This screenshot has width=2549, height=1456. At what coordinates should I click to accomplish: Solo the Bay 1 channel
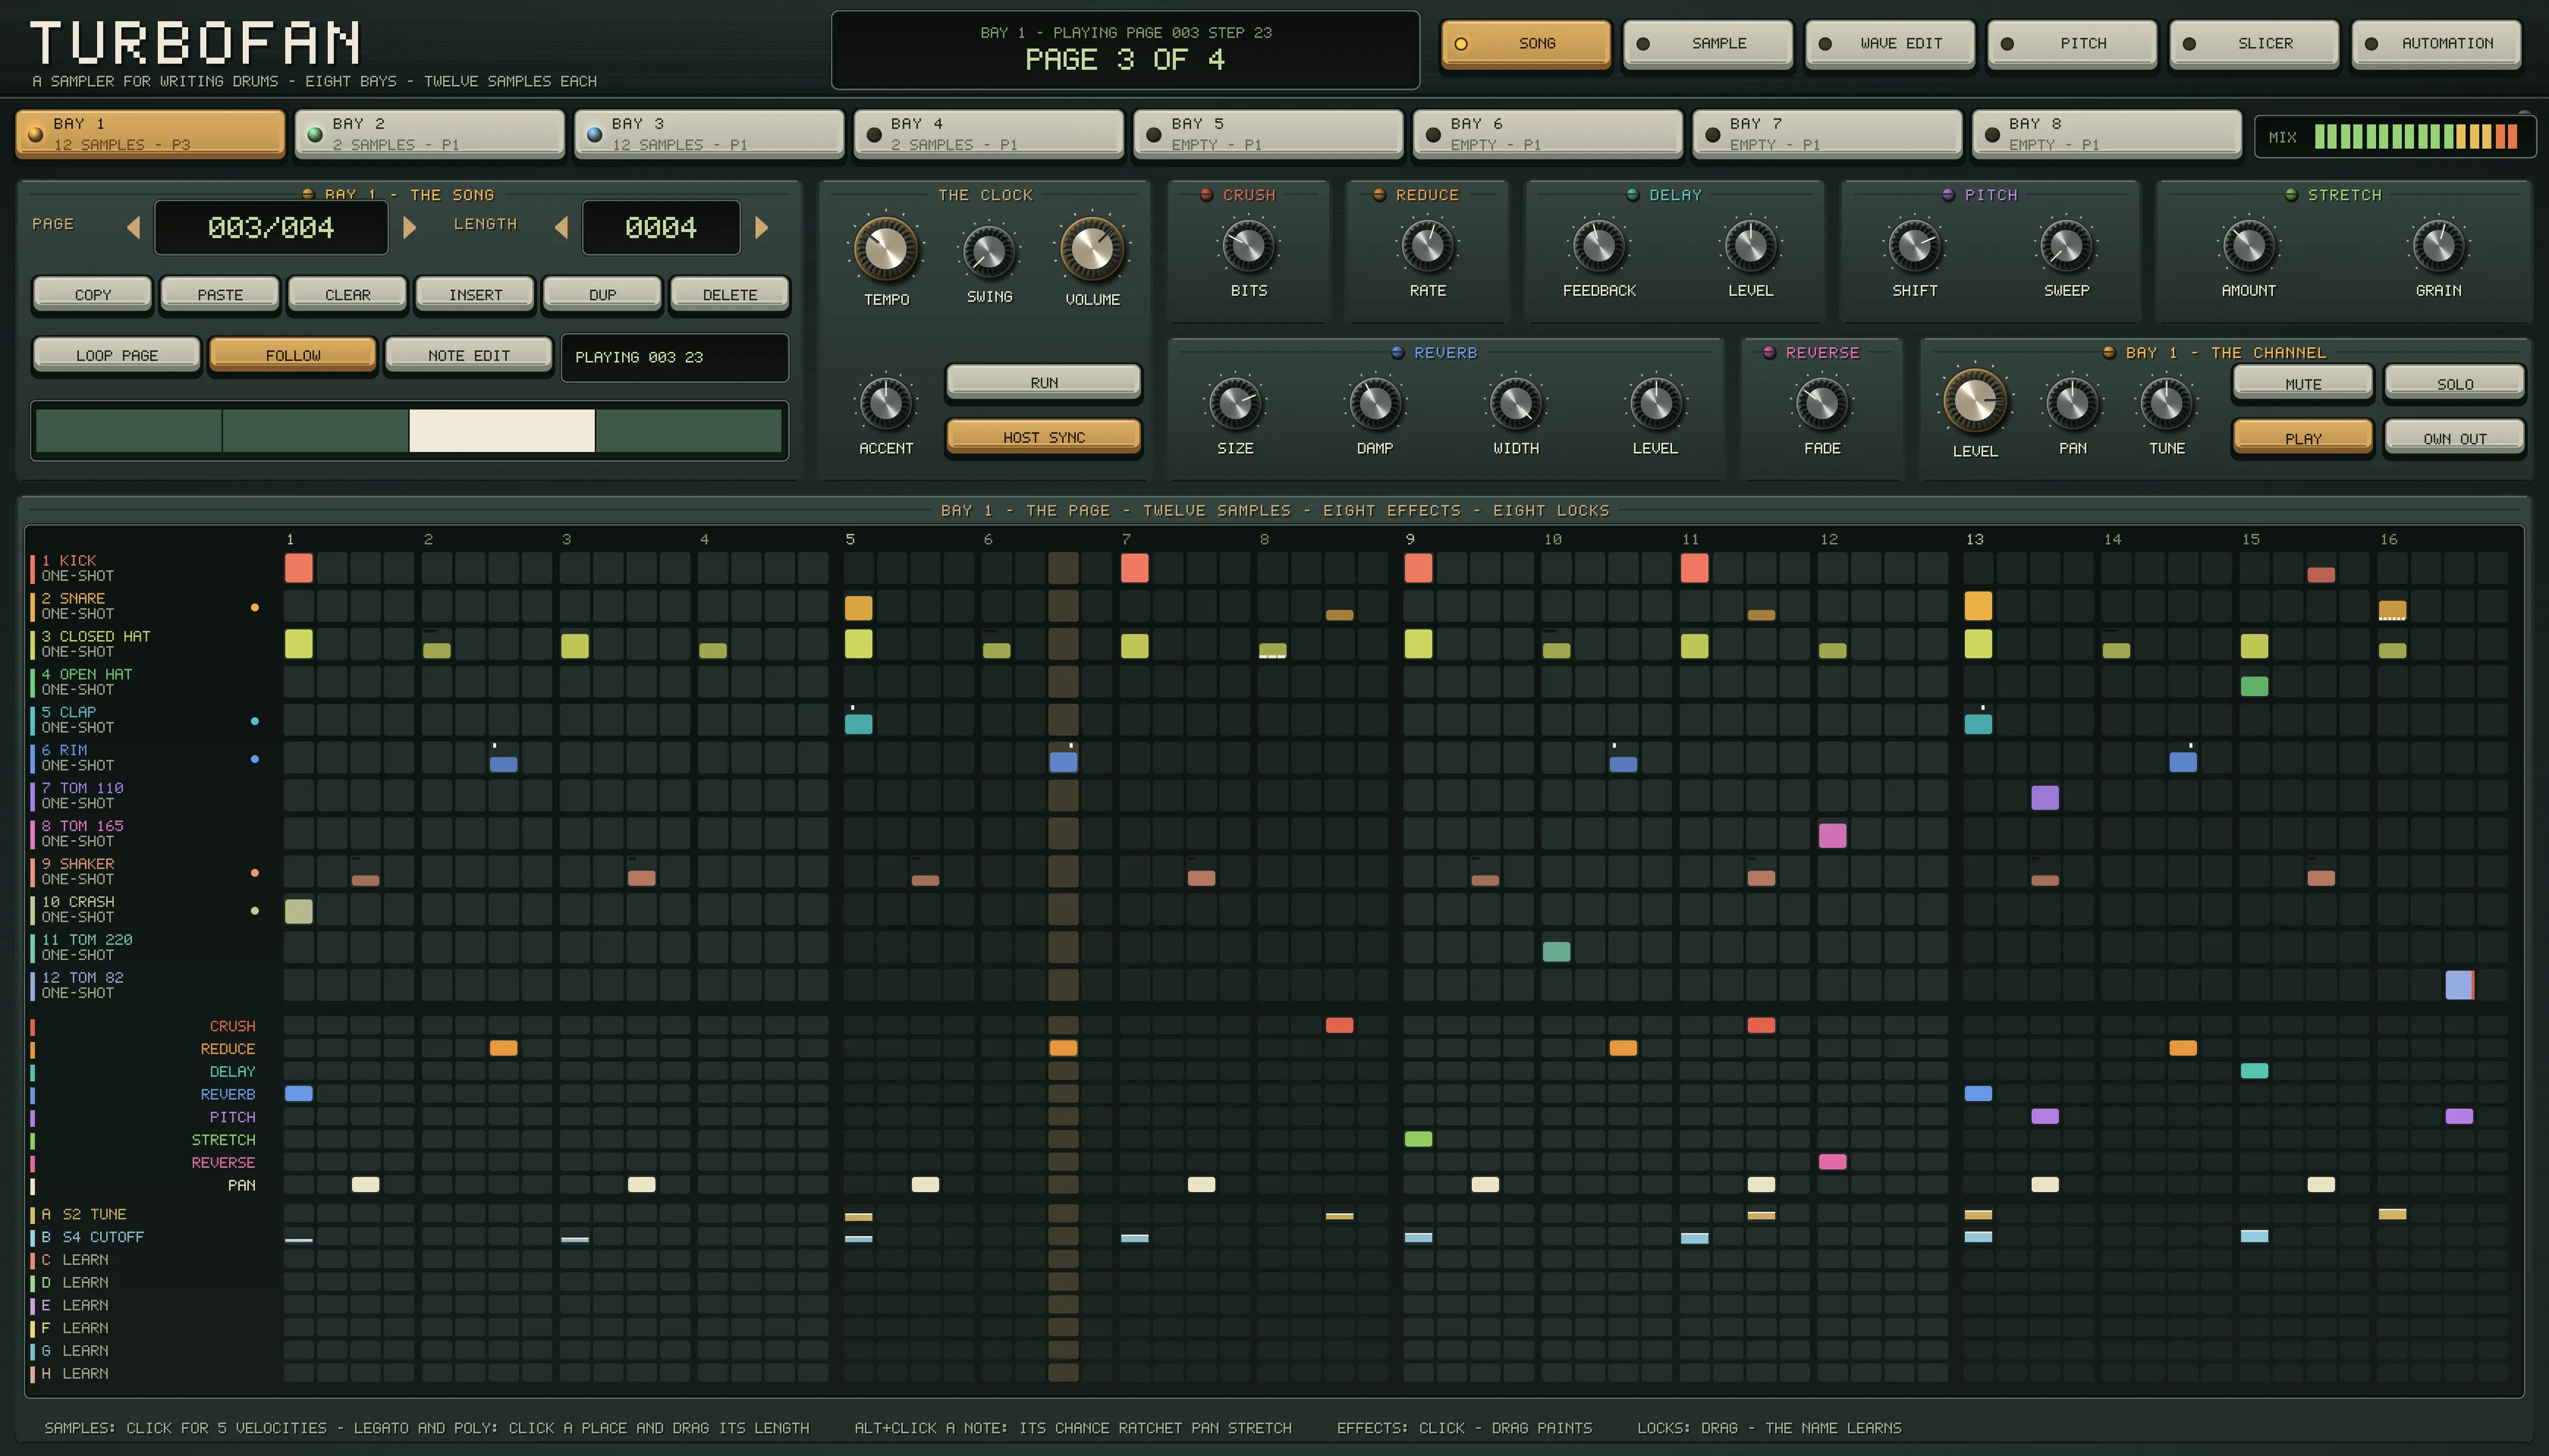point(2454,383)
